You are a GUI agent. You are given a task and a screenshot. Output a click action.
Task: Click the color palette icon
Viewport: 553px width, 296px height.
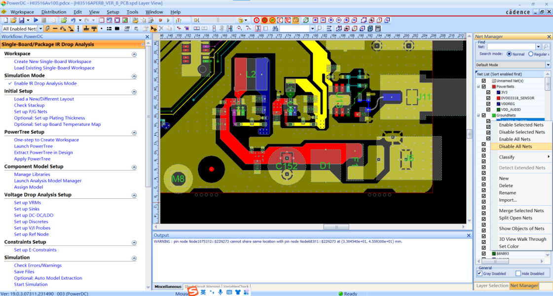coord(241,20)
